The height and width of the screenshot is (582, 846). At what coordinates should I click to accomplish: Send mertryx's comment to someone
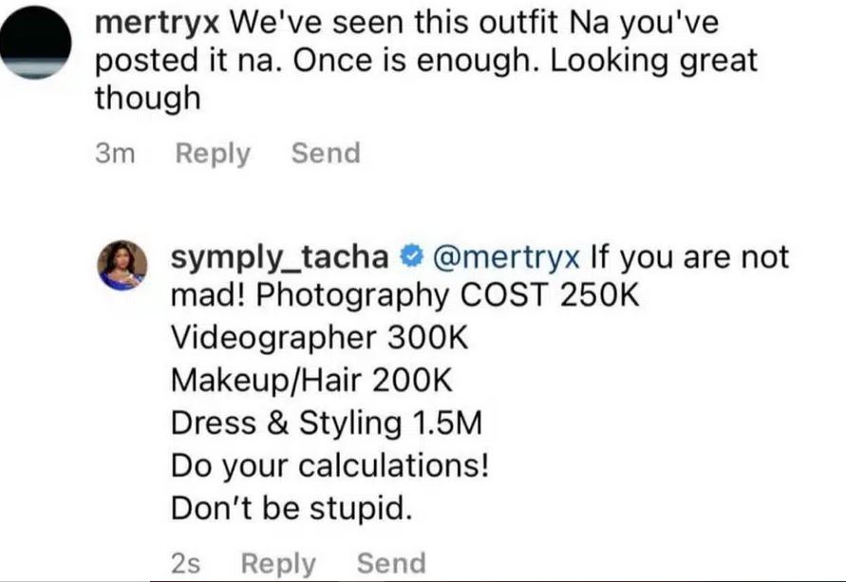click(x=326, y=154)
